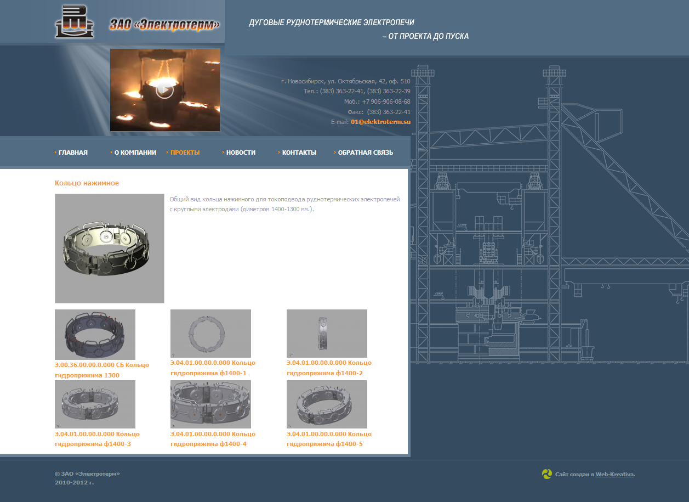Play the furnace video
Image resolution: width=689 pixels, height=502 pixels.
pyautogui.click(x=164, y=90)
